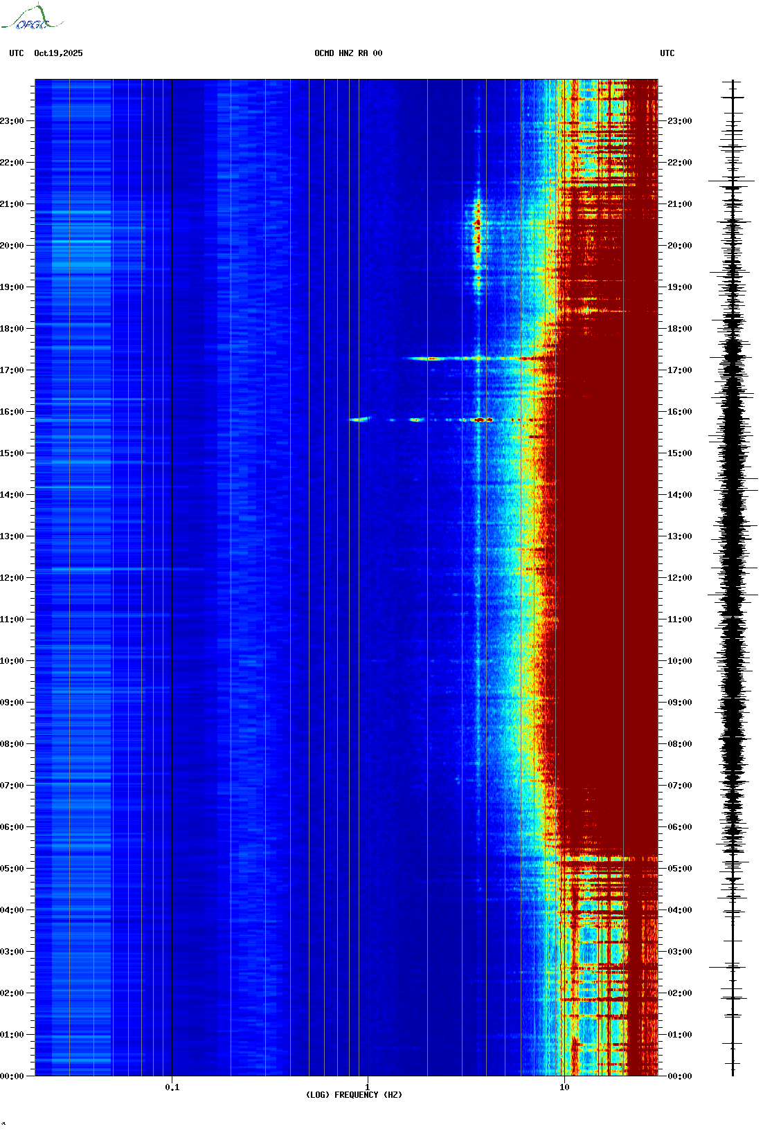Click the right axis 22:00 time label
This screenshot has height=1131, width=763.
(x=680, y=163)
